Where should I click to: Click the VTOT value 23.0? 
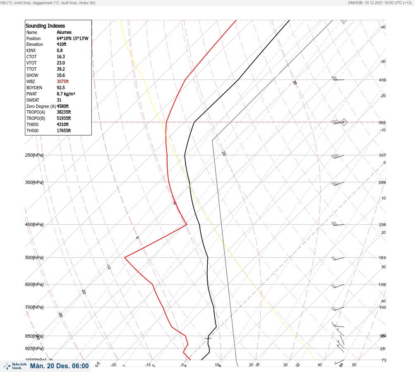[x=60, y=63]
